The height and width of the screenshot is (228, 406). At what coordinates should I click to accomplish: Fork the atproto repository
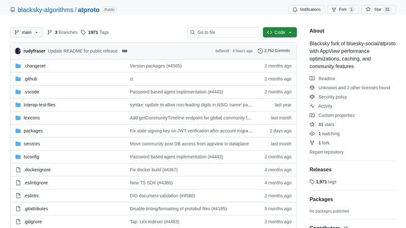coord(340,9)
